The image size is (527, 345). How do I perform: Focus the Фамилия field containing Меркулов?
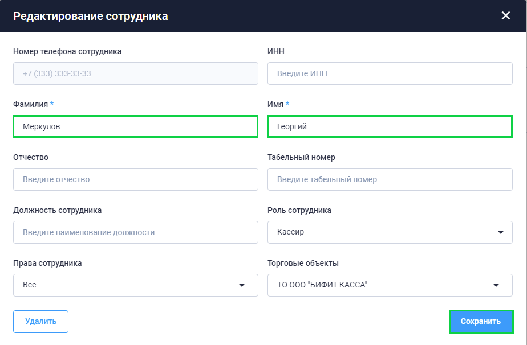(135, 126)
